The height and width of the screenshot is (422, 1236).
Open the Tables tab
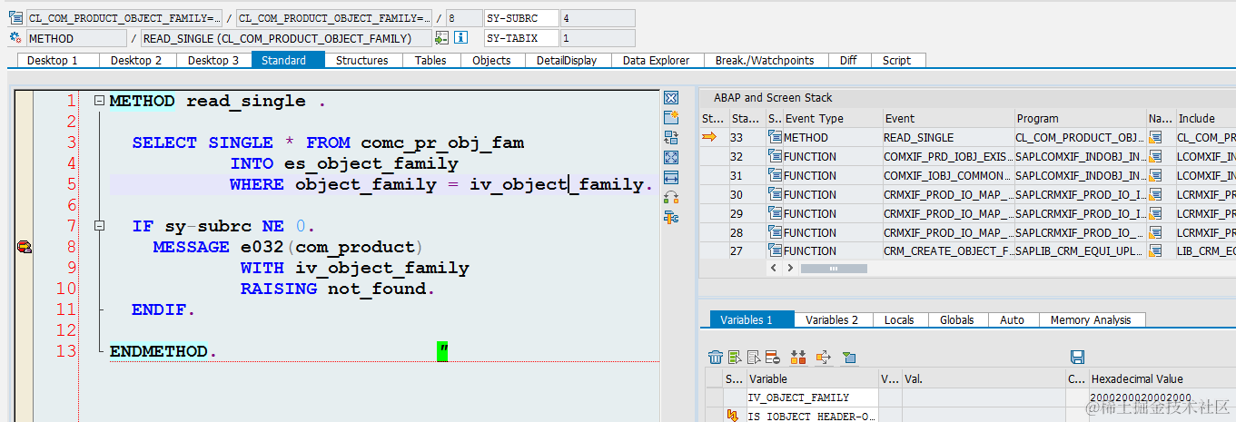coord(430,60)
